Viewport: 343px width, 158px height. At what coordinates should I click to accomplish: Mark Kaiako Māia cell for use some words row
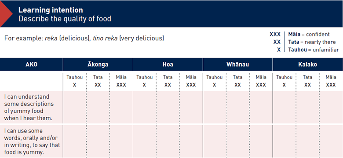click(331, 141)
